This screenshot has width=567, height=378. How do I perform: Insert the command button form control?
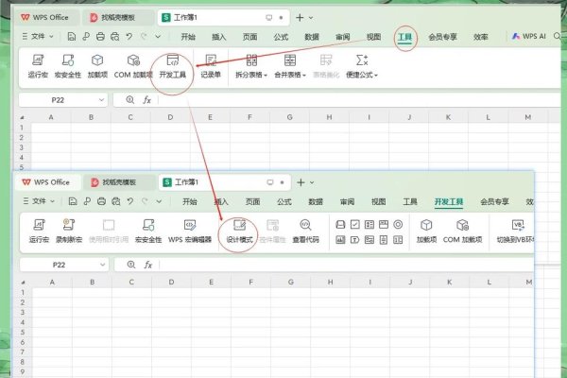point(340,225)
